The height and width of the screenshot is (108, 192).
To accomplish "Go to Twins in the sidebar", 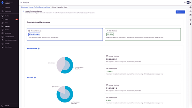I will (6, 23).
